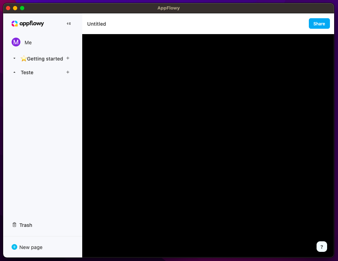Click the trash can icon
This screenshot has width=338, height=261.
[14, 225]
